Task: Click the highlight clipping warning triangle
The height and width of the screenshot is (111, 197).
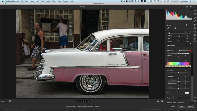Action: (192, 10)
